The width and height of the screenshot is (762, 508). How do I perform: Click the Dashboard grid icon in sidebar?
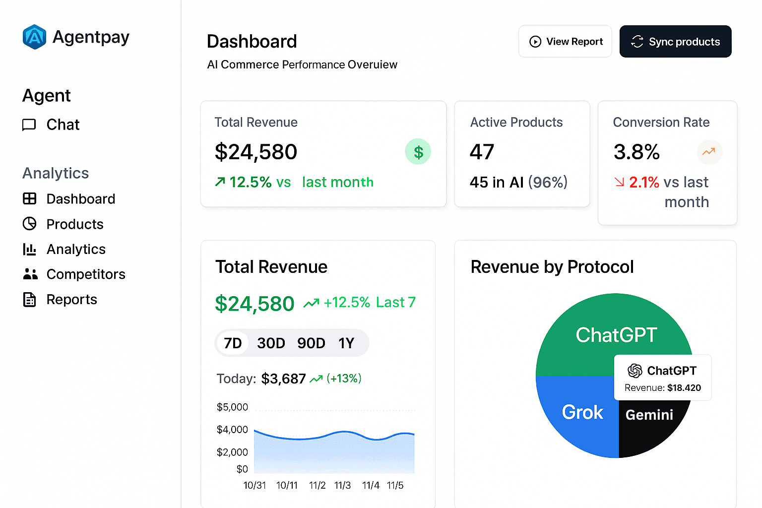30,199
